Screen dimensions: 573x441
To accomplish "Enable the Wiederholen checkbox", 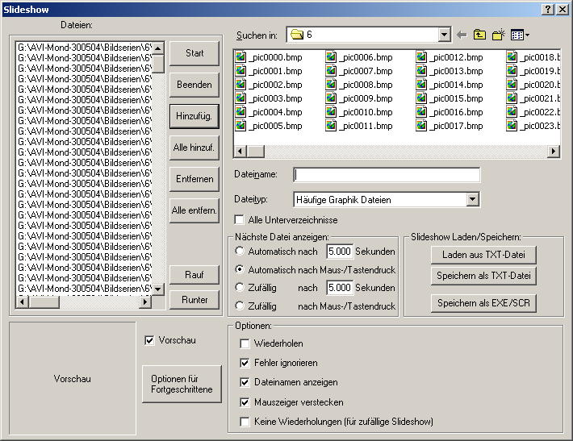I will click(x=245, y=344).
